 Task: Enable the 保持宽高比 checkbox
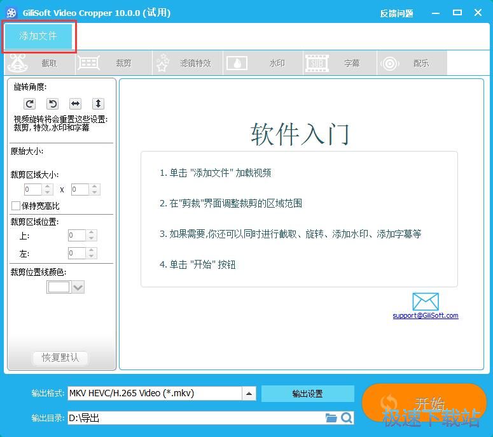click(16, 206)
